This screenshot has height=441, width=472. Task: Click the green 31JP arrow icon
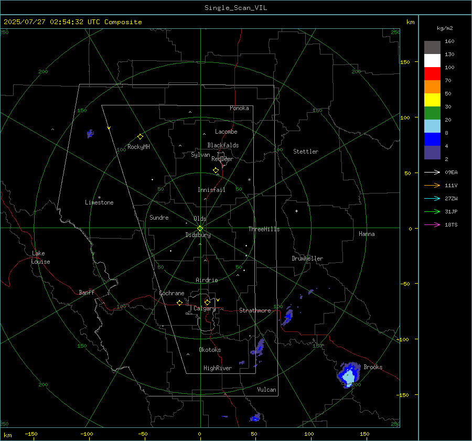coord(432,212)
